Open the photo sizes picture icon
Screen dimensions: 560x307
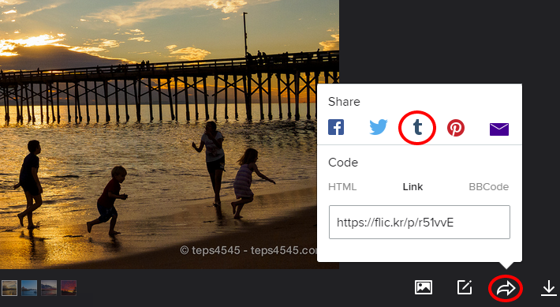424,287
